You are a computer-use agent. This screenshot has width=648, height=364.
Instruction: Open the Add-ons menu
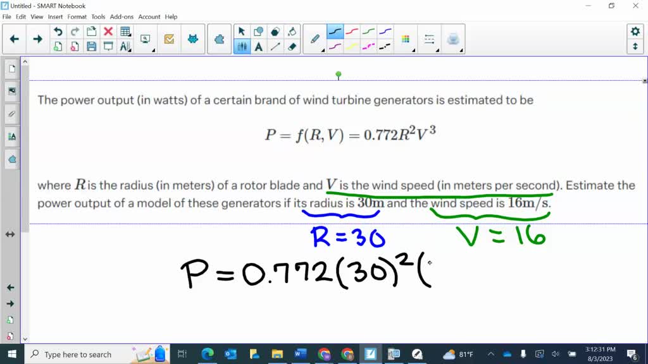121,17
